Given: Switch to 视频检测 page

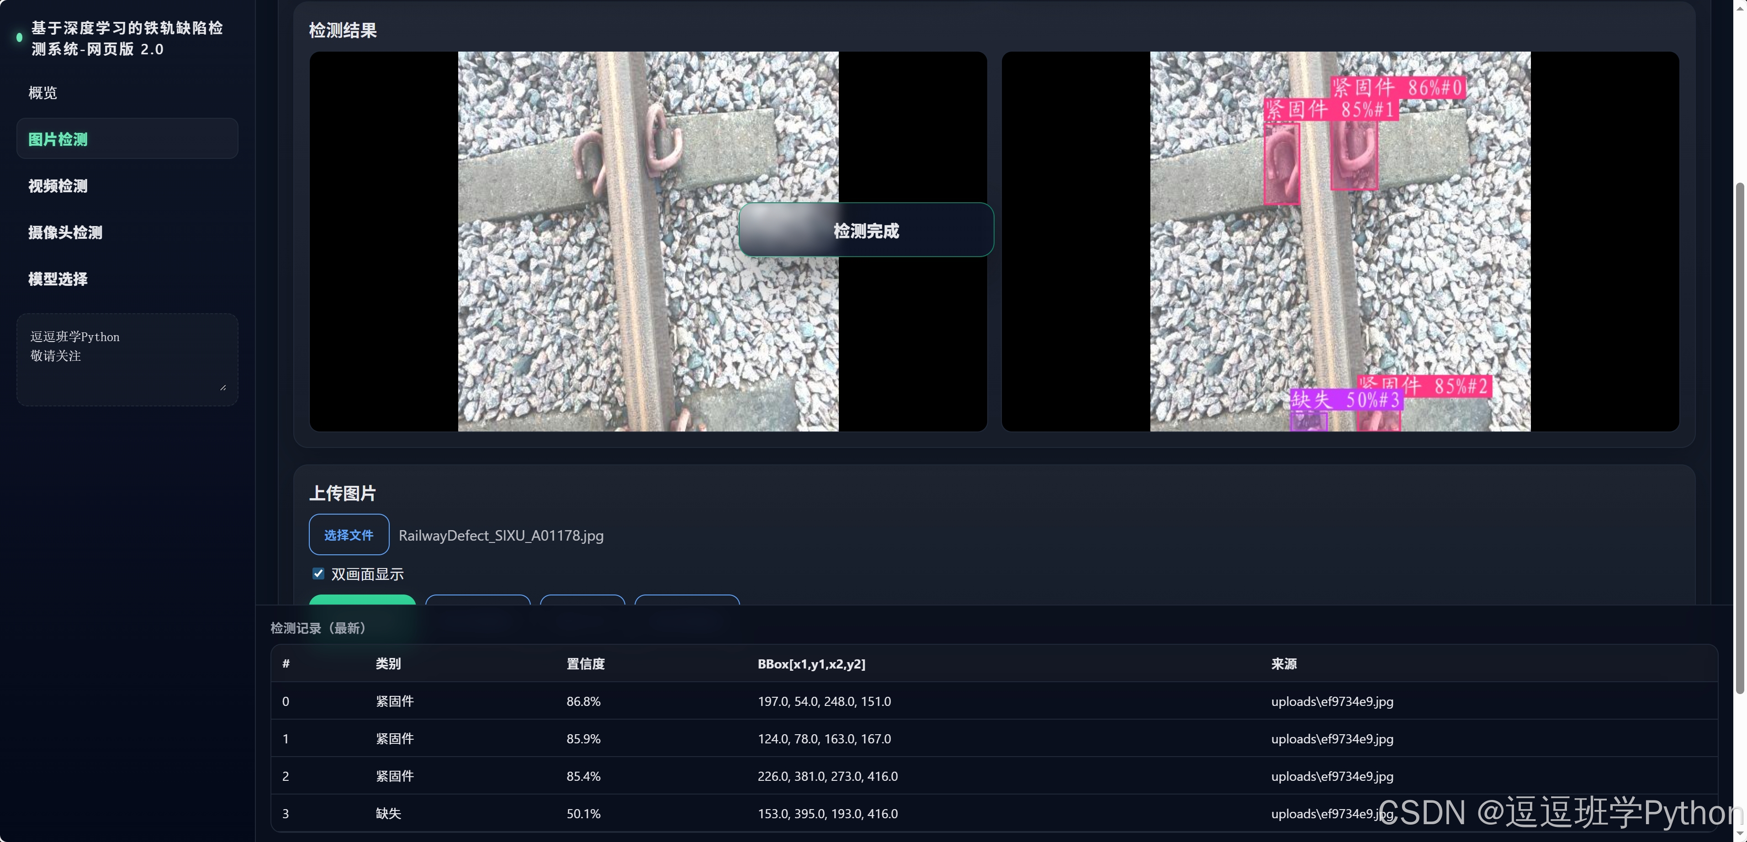Looking at the screenshot, I should (58, 186).
